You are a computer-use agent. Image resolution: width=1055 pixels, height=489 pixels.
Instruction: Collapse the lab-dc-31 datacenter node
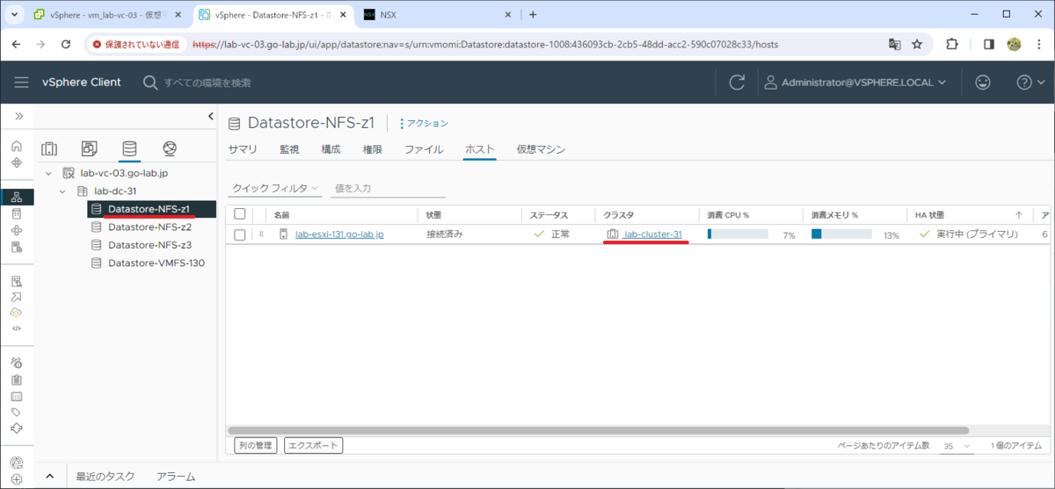coord(62,191)
